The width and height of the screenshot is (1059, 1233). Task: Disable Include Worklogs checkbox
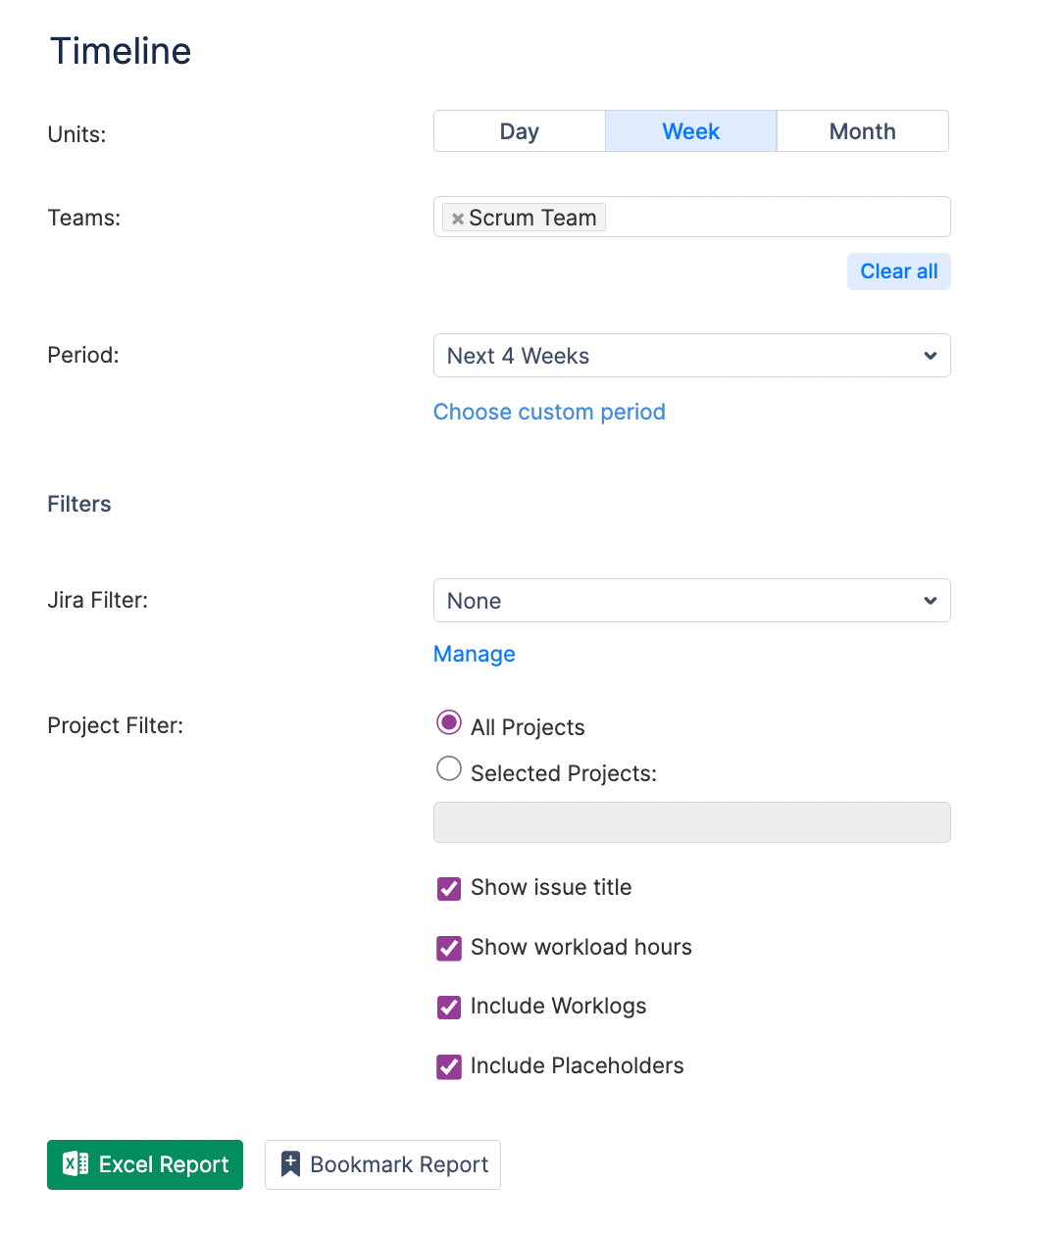pyautogui.click(x=449, y=1007)
